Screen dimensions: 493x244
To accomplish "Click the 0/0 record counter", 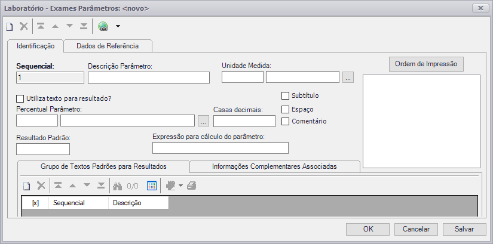I will pos(133,186).
